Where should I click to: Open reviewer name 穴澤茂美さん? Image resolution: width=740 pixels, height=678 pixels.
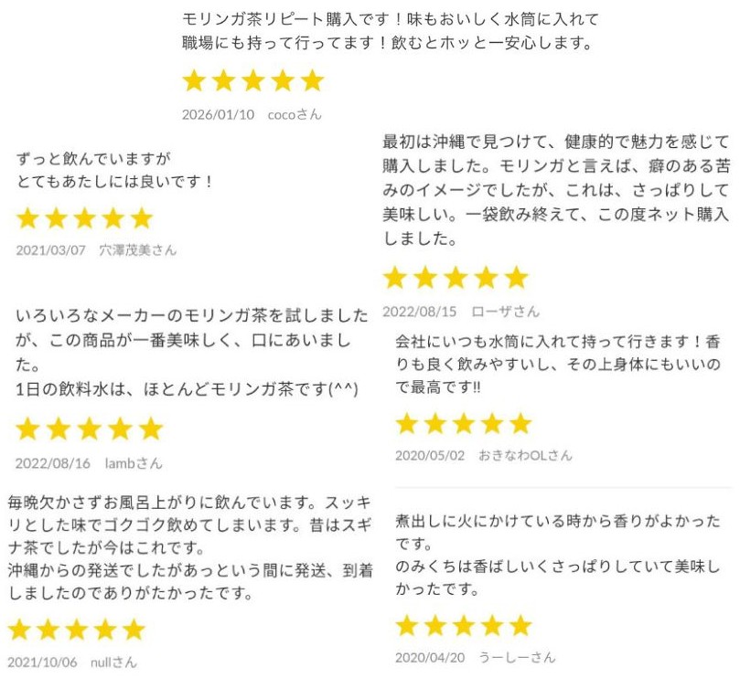click(x=138, y=250)
